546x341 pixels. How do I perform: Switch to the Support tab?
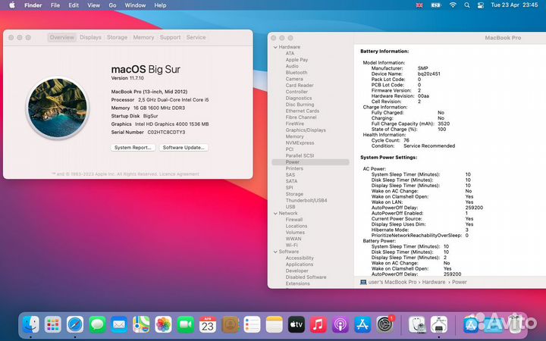(171, 37)
